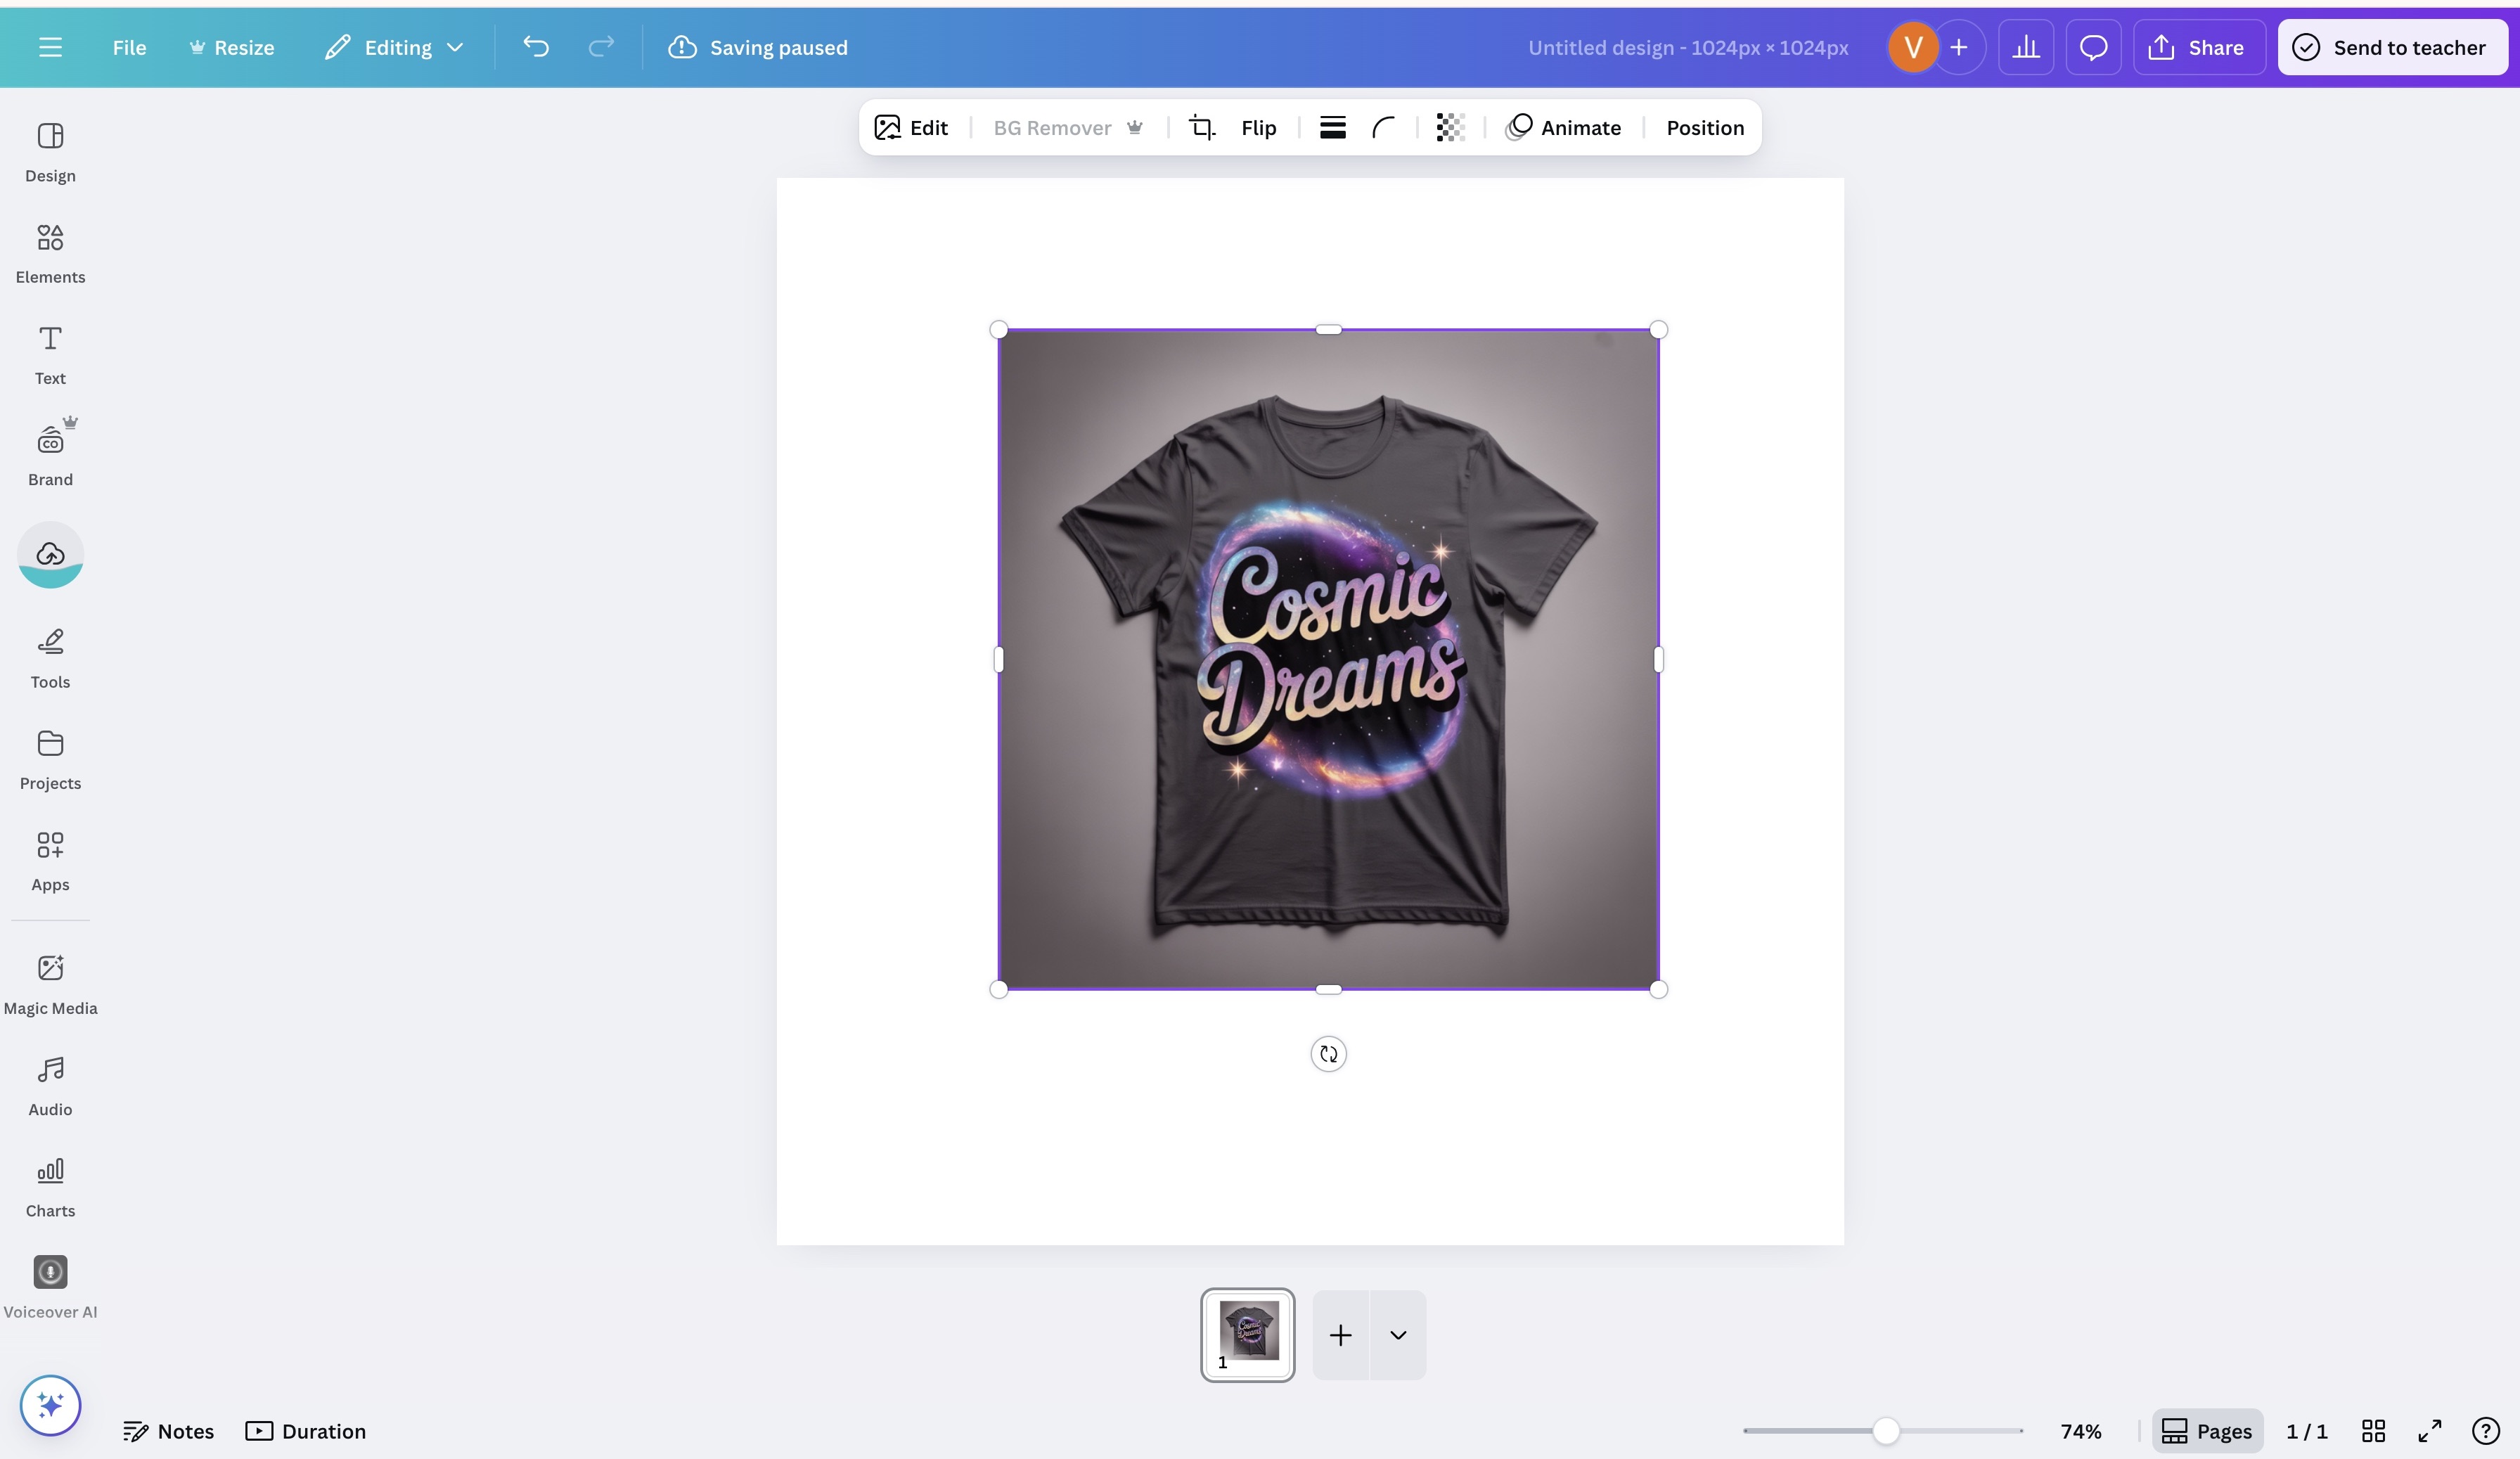Open the Resize option
Viewport: 2520px width, 1459px height.
point(232,47)
